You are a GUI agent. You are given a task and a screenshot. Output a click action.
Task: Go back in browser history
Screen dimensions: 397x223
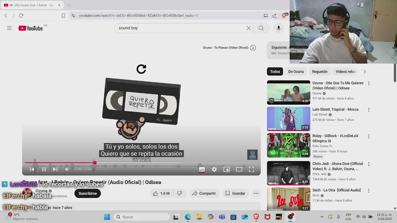tap(6, 15)
